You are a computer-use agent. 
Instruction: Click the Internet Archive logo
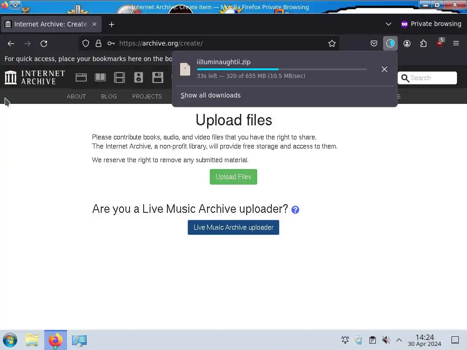tap(35, 77)
